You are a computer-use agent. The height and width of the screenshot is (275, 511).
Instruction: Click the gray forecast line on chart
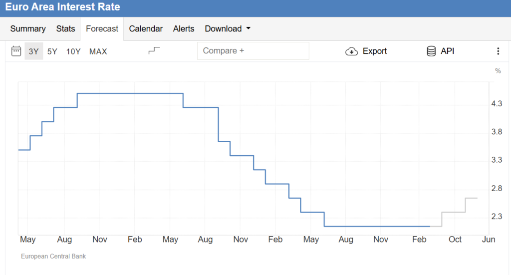pyautogui.click(x=454, y=212)
